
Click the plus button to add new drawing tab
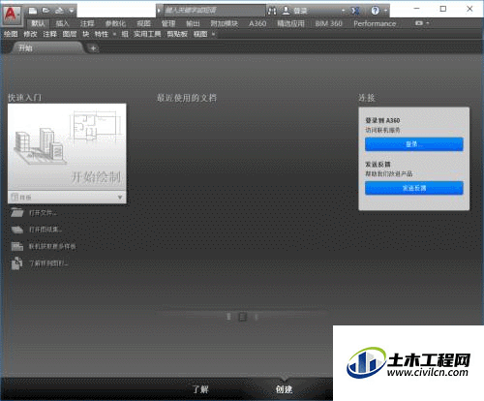93,48
